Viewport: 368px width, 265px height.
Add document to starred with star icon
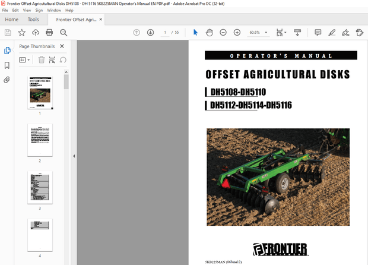(21, 33)
